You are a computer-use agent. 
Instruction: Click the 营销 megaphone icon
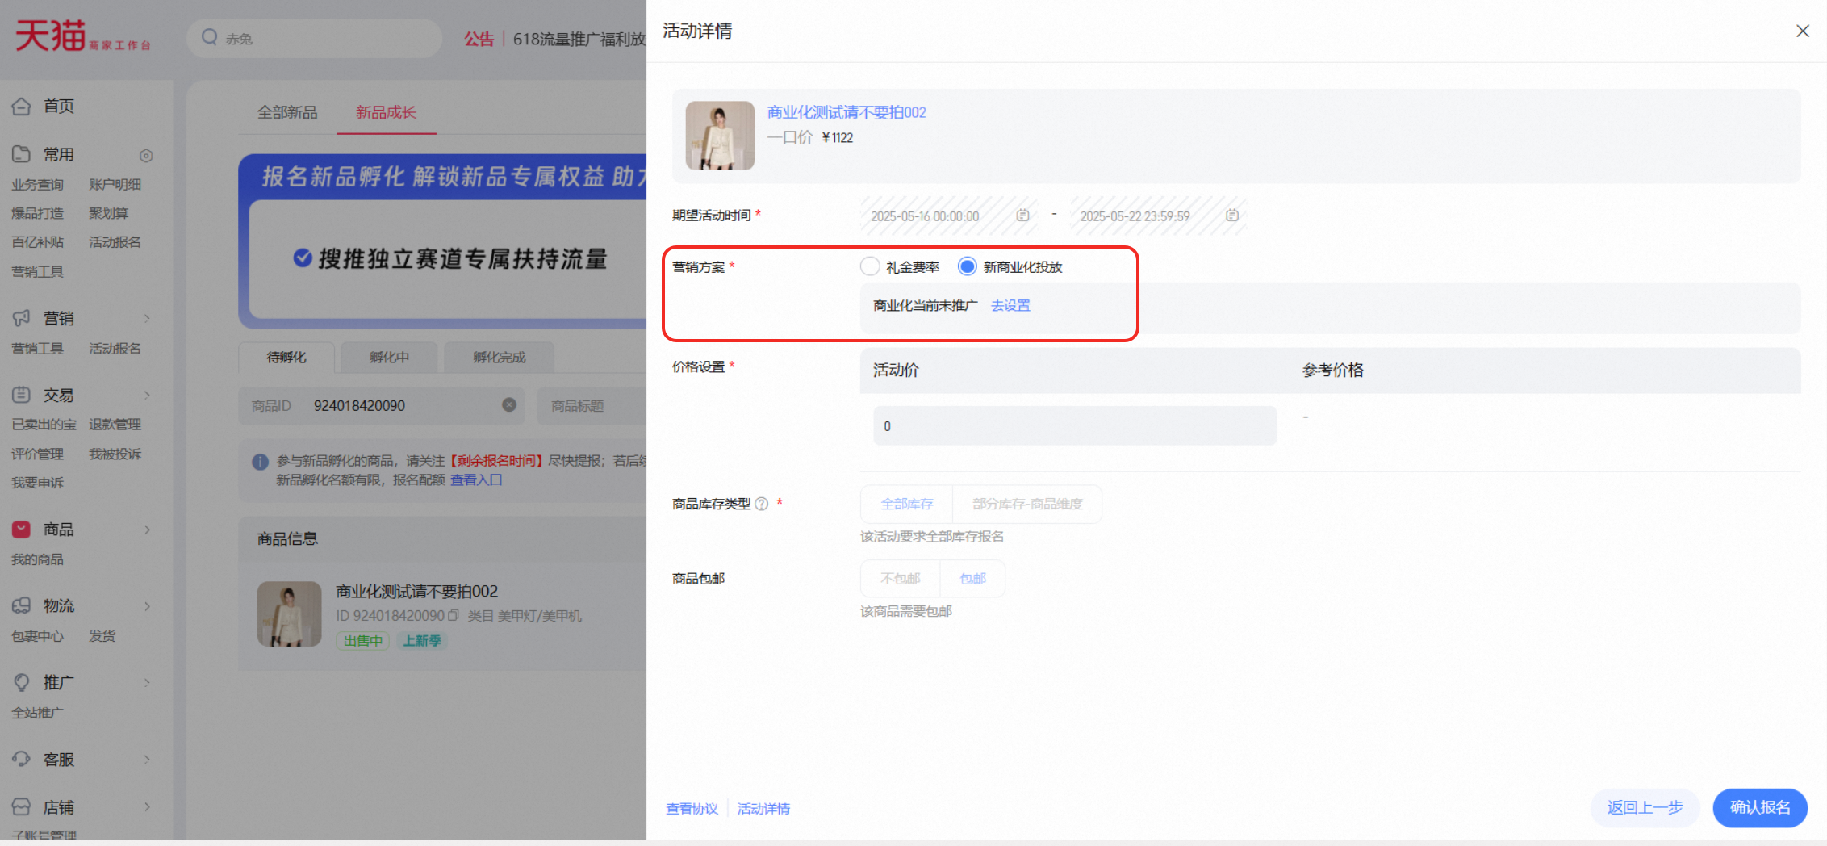tap(22, 318)
